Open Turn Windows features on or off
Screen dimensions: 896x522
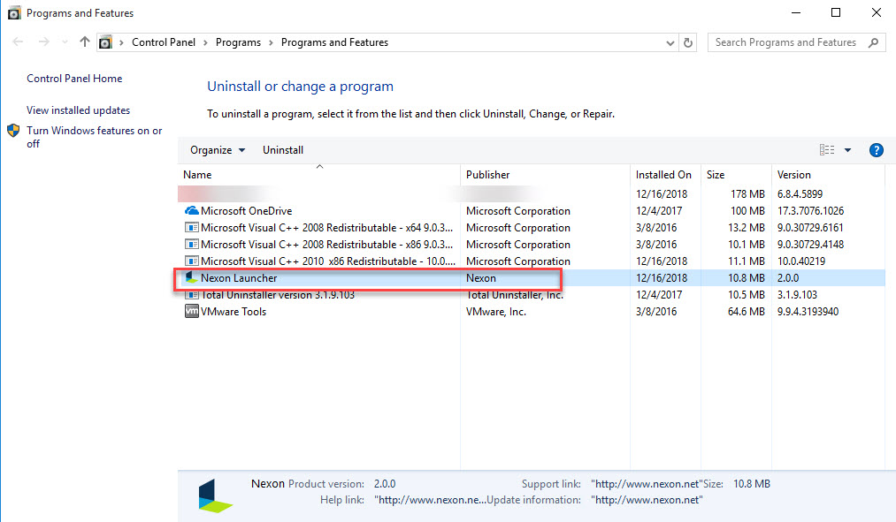pyautogui.click(x=95, y=137)
